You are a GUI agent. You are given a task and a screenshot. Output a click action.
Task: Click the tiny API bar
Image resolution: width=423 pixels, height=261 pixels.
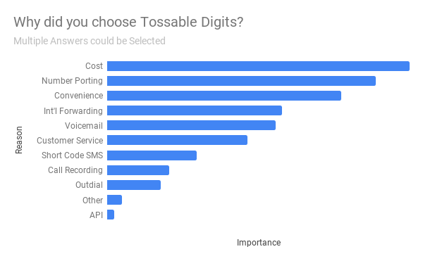(x=111, y=215)
